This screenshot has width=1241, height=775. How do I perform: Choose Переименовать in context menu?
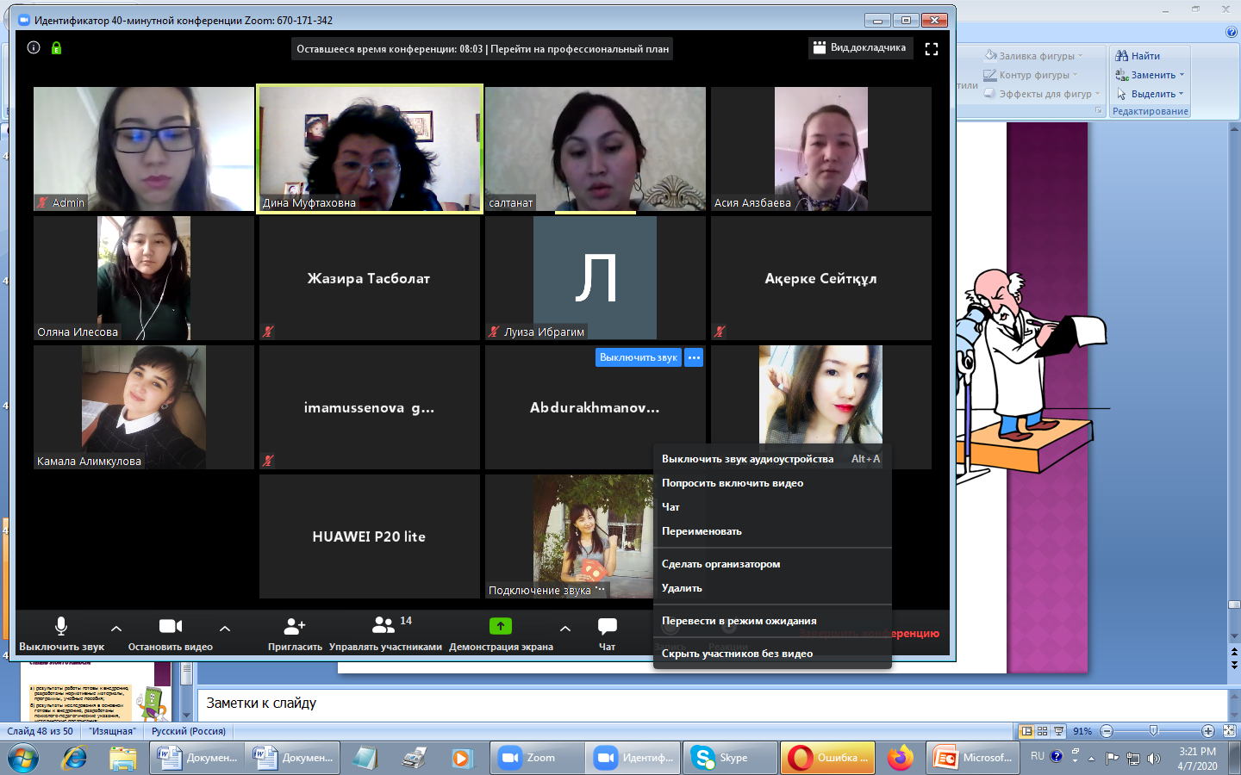(x=771, y=531)
